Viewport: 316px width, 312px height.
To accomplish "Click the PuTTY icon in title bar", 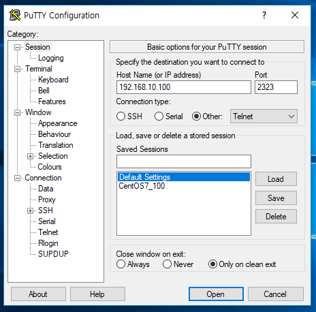I will (x=15, y=15).
